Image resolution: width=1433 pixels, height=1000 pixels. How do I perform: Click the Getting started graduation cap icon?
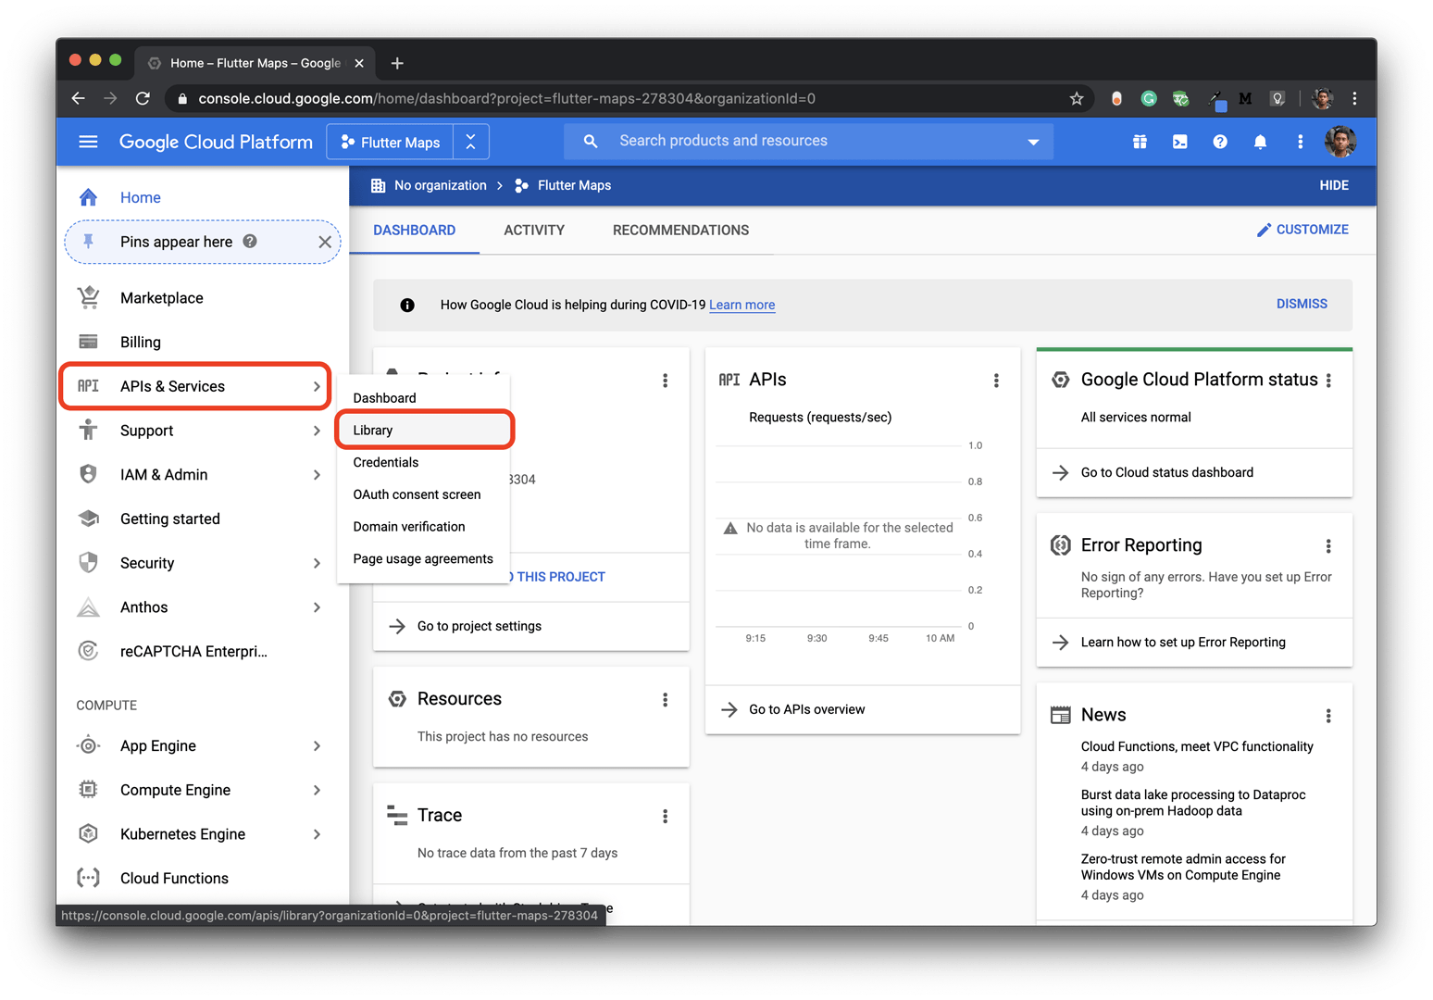pyautogui.click(x=88, y=519)
